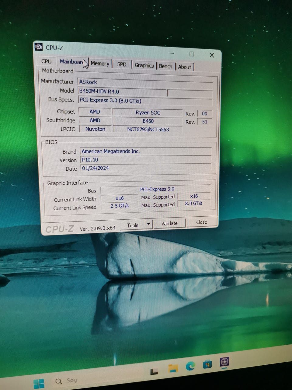This screenshot has width=292, height=390.
Task: Launch Microsoft Edge from the taskbar
Action: point(190,366)
